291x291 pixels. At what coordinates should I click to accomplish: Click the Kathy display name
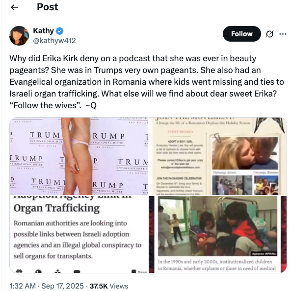43,31
